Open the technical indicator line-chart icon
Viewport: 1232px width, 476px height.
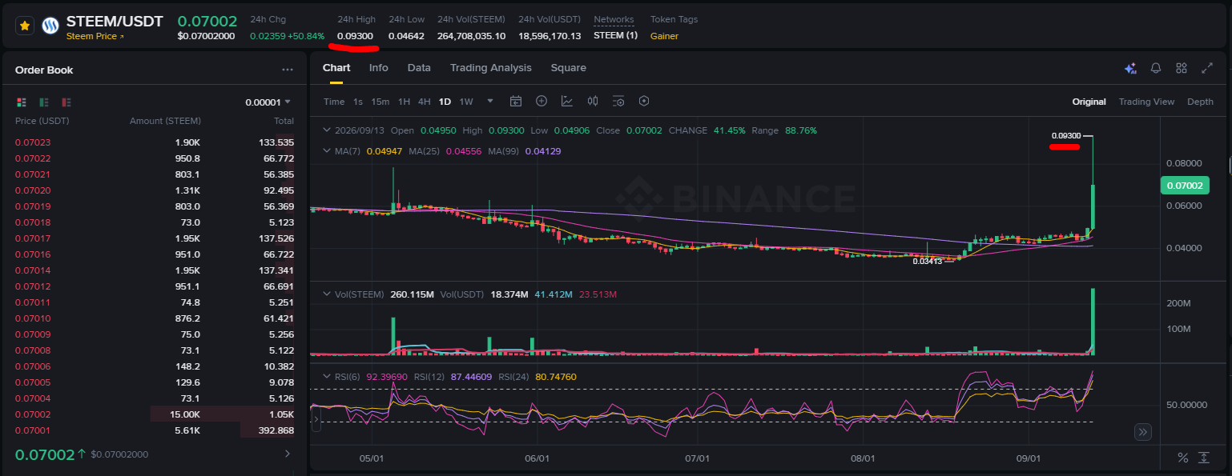567,102
